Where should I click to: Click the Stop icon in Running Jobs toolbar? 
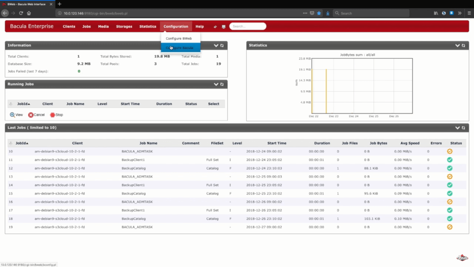point(52,115)
